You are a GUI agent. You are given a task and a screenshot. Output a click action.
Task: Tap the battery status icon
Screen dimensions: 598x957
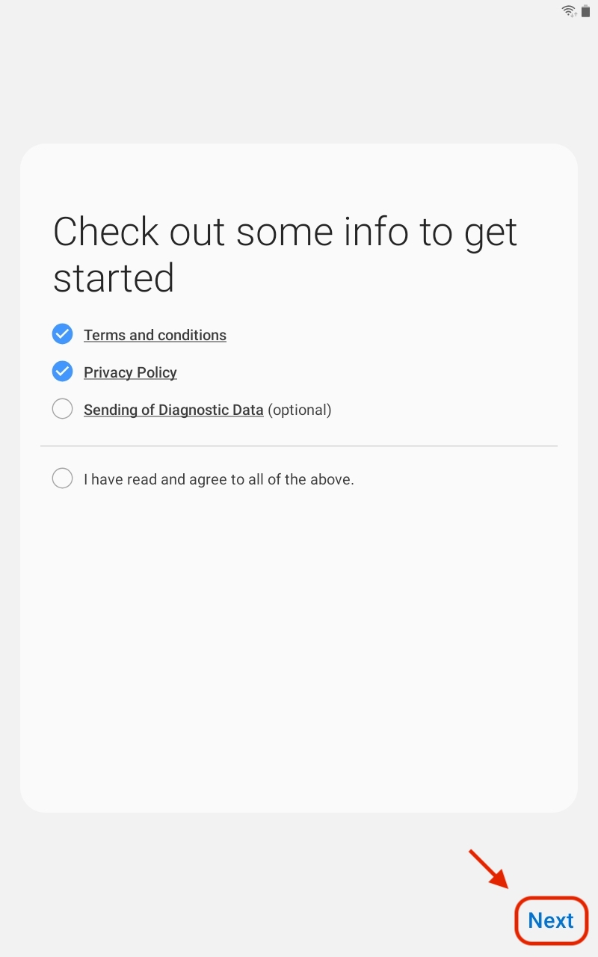point(586,10)
